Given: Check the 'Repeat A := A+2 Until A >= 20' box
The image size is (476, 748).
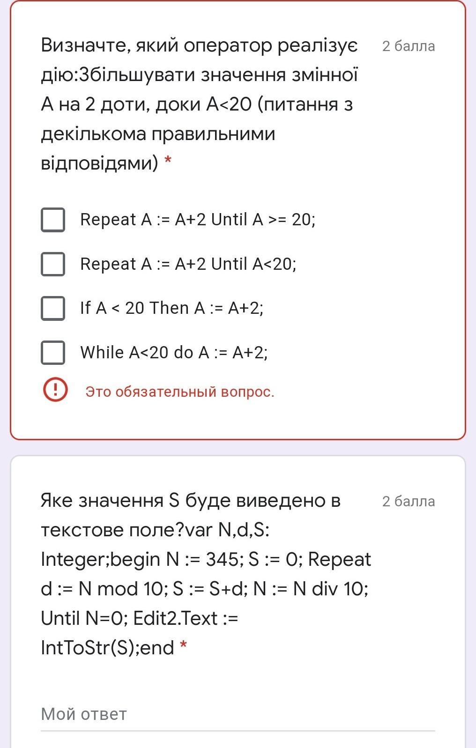Looking at the screenshot, I should point(53,220).
